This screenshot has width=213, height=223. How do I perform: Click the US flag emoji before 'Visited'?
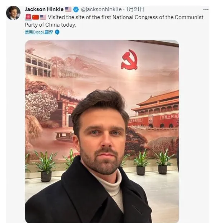tap(43, 17)
